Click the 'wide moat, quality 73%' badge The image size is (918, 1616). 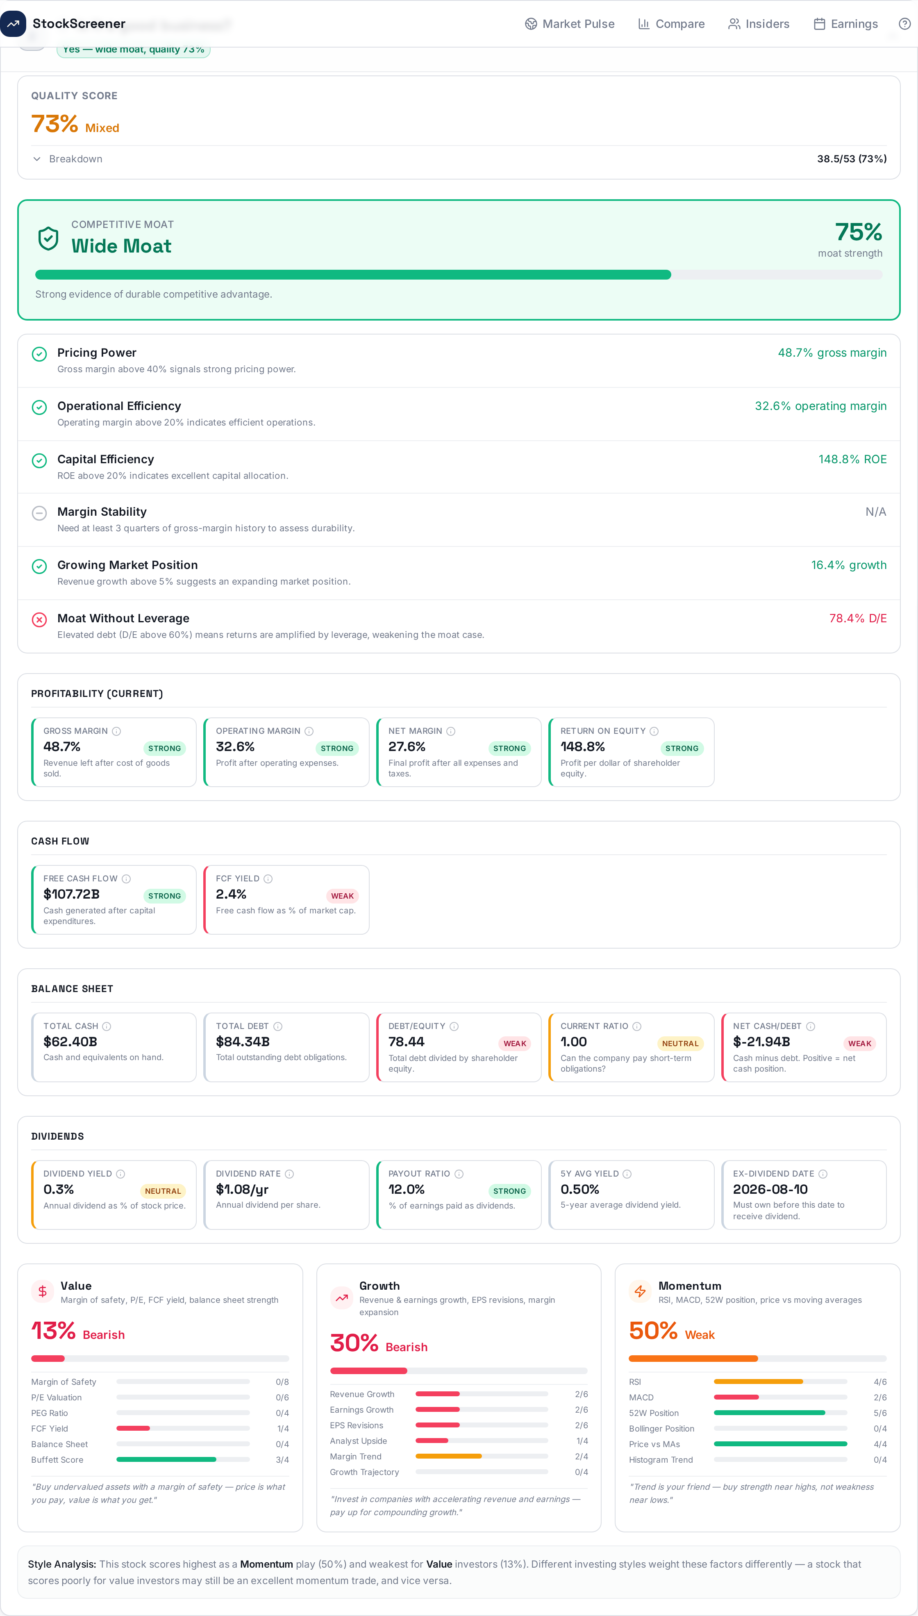click(134, 50)
